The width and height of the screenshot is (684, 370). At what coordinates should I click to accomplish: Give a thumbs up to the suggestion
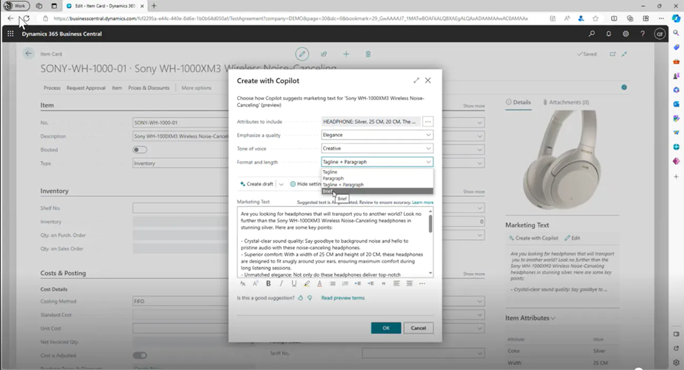click(301, 298)
